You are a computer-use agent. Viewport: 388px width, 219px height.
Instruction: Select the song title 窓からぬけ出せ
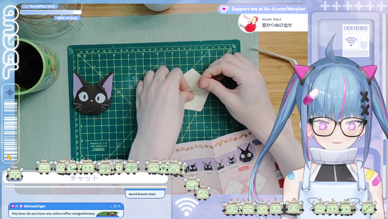pyautogui.click(x=277, y=25)
